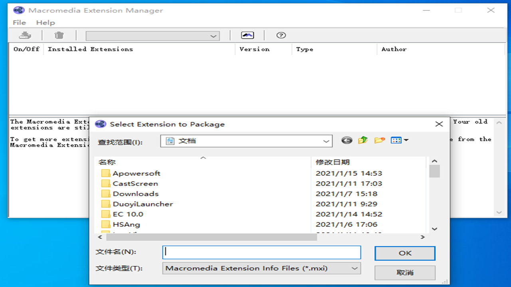Click the Remove Extension trash icon

pos(59,35)
